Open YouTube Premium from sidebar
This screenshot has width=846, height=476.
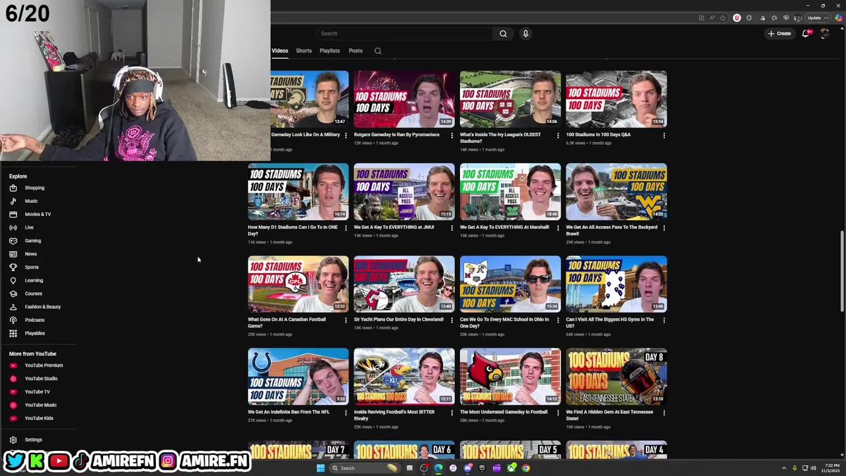[x=44, y=365]
